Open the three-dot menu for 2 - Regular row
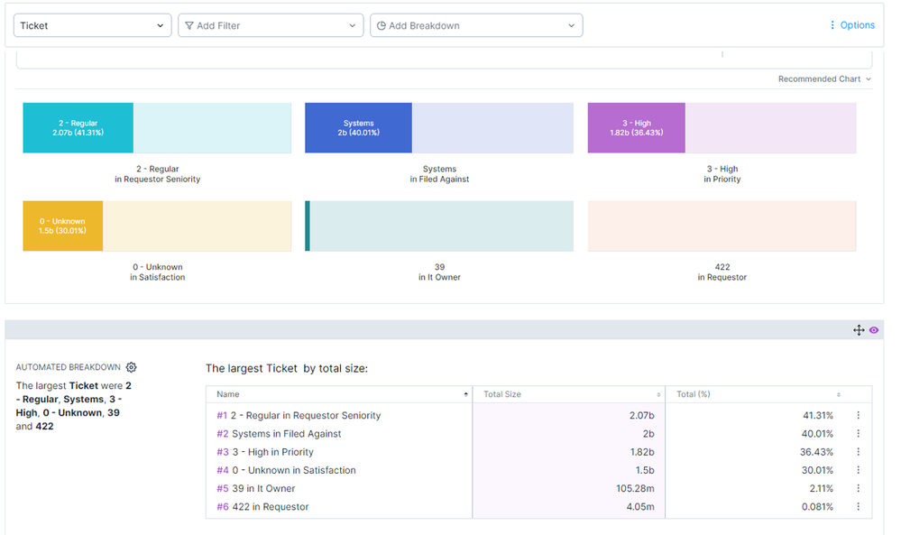The width and height of the screenshot is (901, 535). click(x=858, y=416)
